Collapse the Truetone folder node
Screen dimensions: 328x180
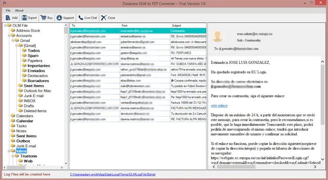(x=13, y=156)
